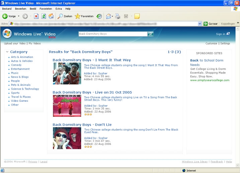Click the Internet zone globe icon
Screen dimensions: 240x173
tap(184, 170)
